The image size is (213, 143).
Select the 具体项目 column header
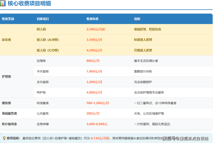pos(43,19)
